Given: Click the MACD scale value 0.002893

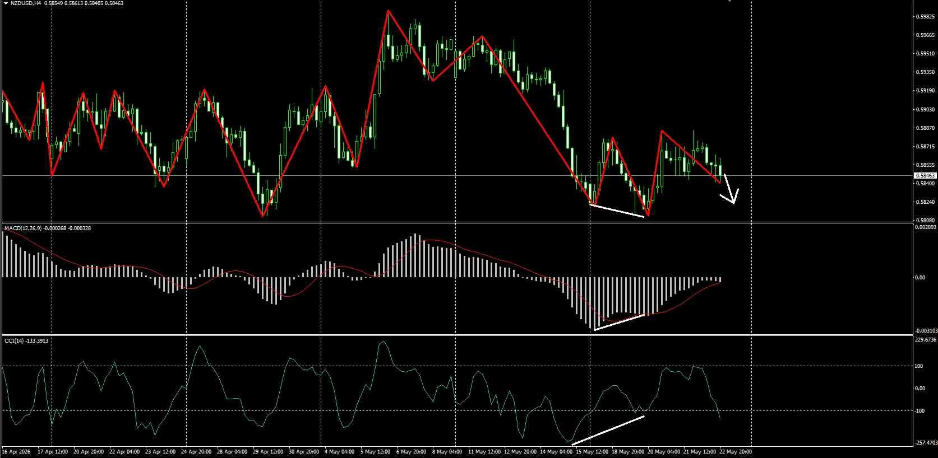Looking at the screenshot, I should click(x=925, y=227).
